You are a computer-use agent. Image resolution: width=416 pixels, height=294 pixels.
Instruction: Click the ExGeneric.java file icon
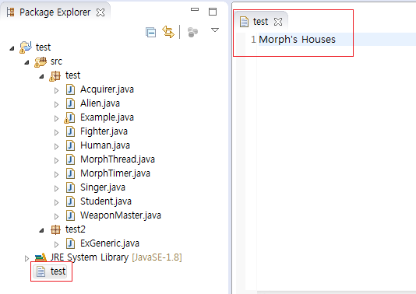tap(70, 243)
